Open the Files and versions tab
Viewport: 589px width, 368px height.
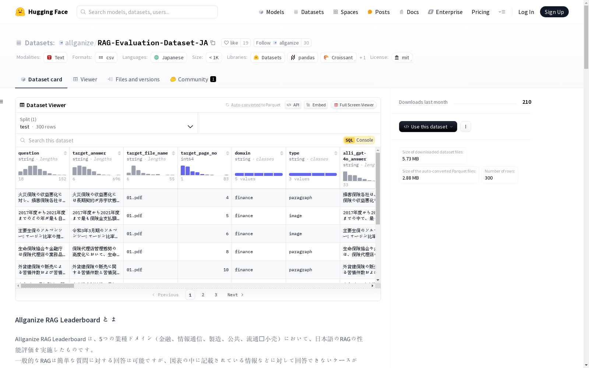[134, 79]
